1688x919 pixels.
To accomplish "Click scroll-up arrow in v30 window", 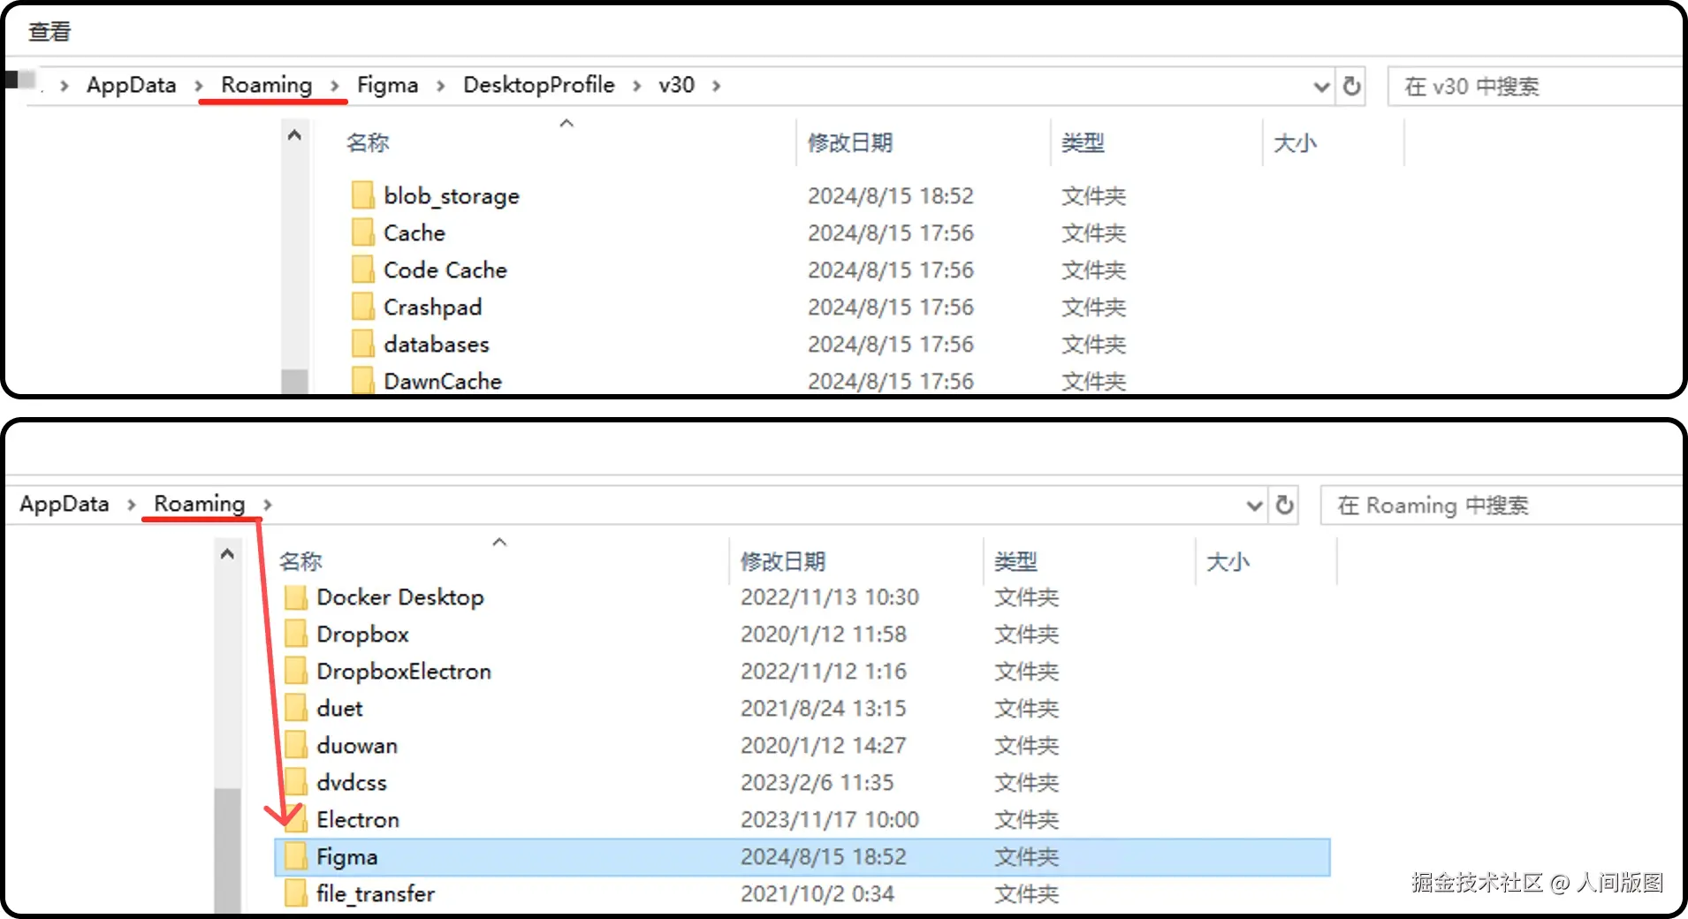I will coord(294,135).
